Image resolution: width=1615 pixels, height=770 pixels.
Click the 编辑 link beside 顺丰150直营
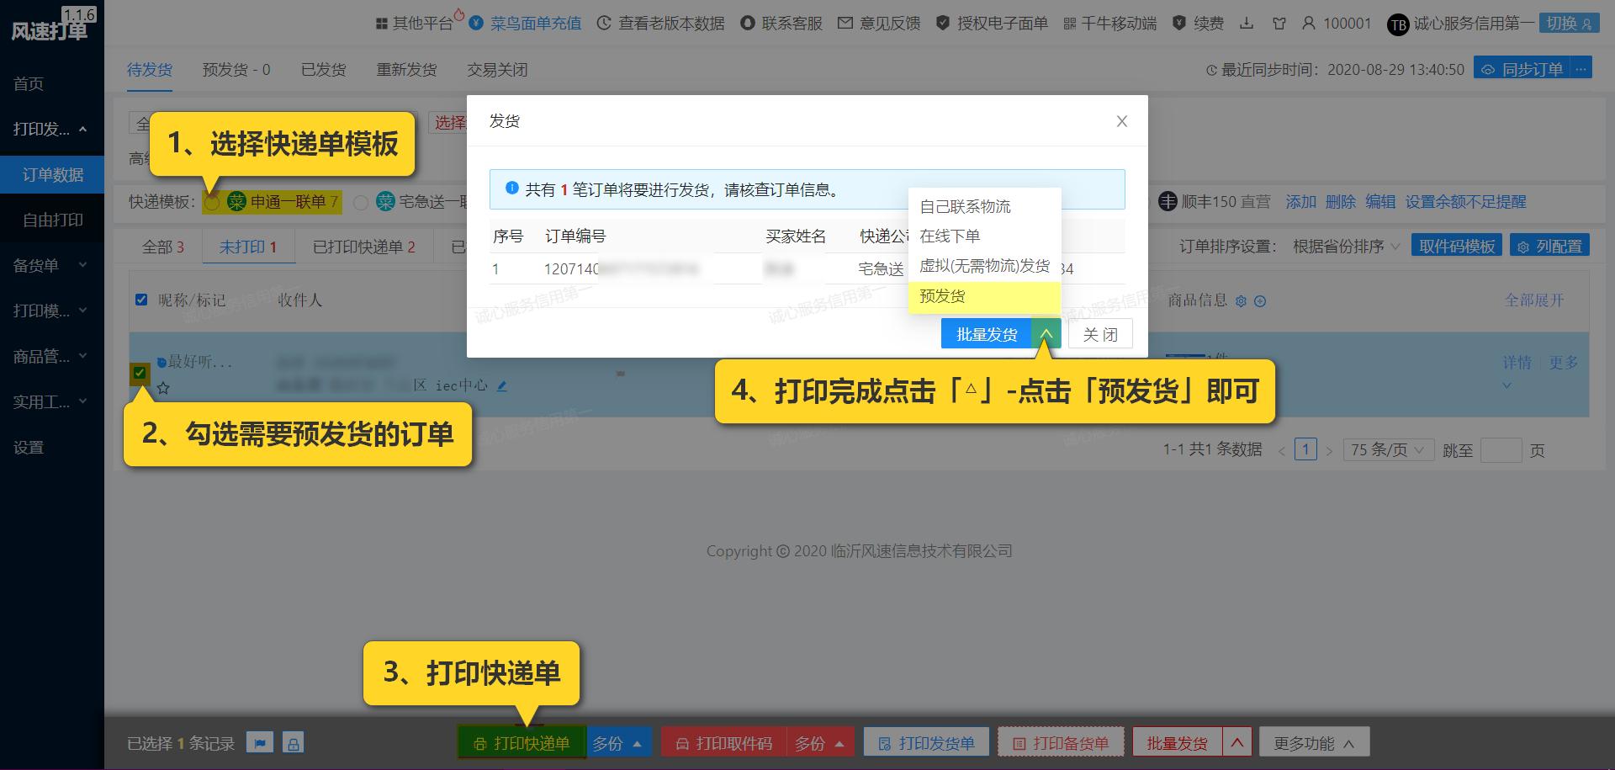point(1380,202)
